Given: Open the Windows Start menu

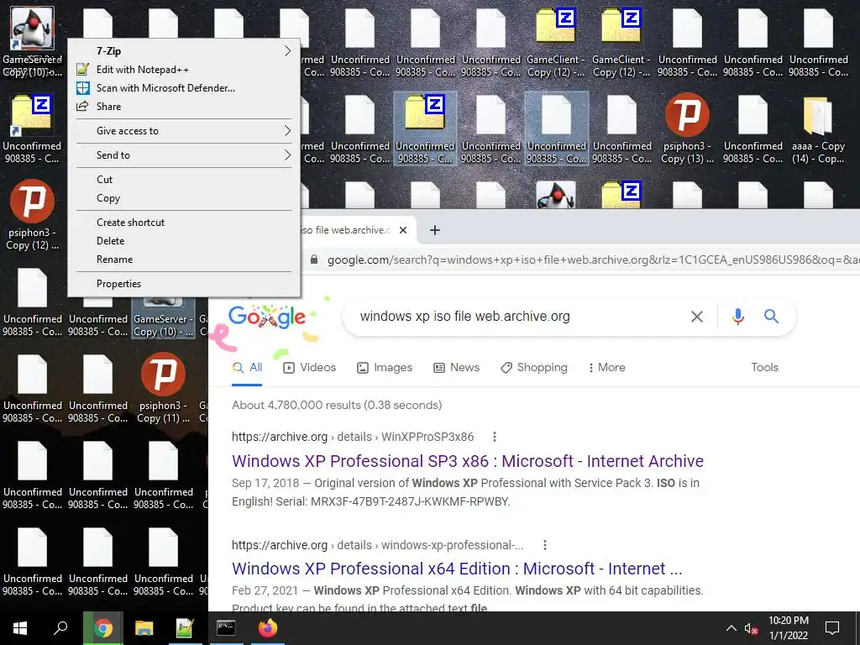Looking at the screenshot, I should coord(20,628).
